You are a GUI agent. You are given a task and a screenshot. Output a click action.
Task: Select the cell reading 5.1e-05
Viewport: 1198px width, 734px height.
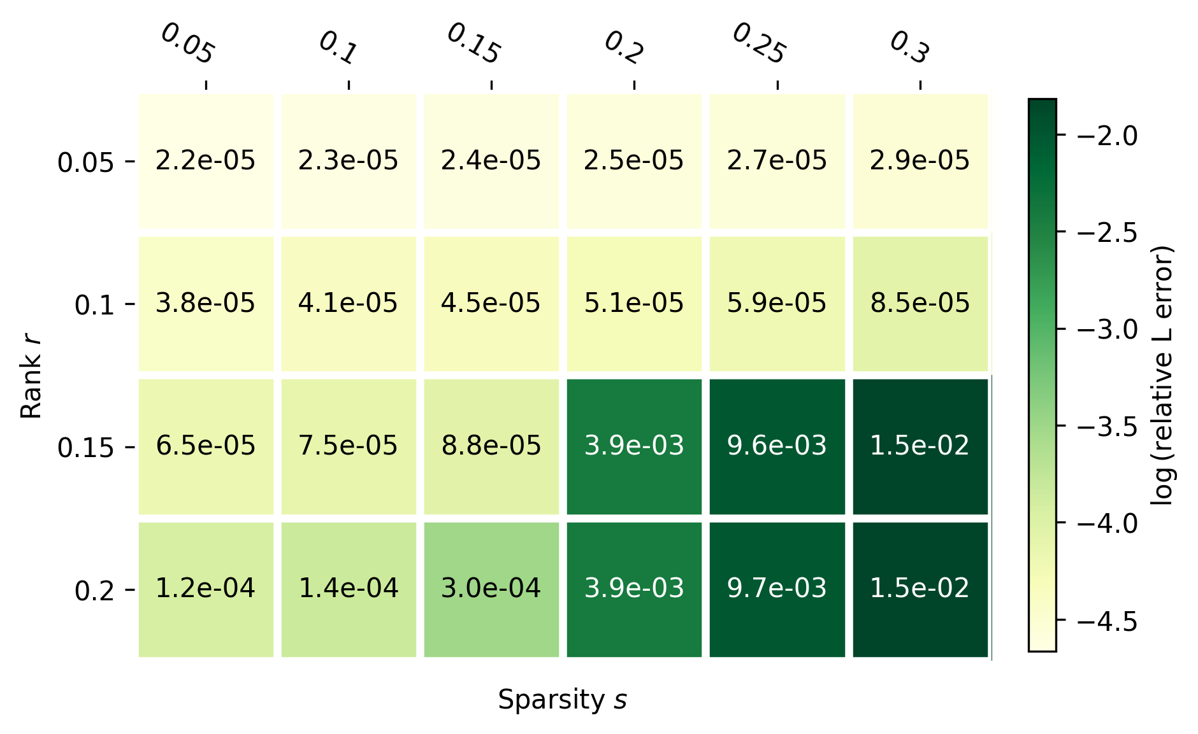click(634, 304)
